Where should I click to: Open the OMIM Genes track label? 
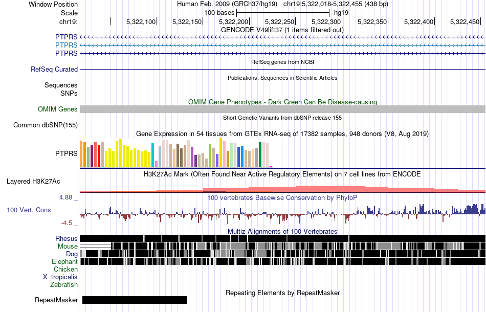click(58, 109)
